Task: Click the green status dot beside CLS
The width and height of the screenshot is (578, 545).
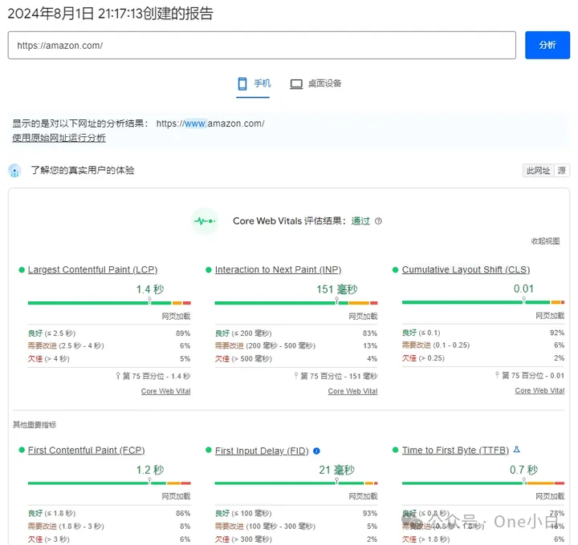Action: coord(395,270)
